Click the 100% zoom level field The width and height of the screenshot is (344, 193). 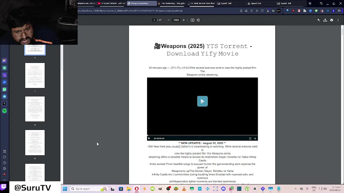coord(176,20)
